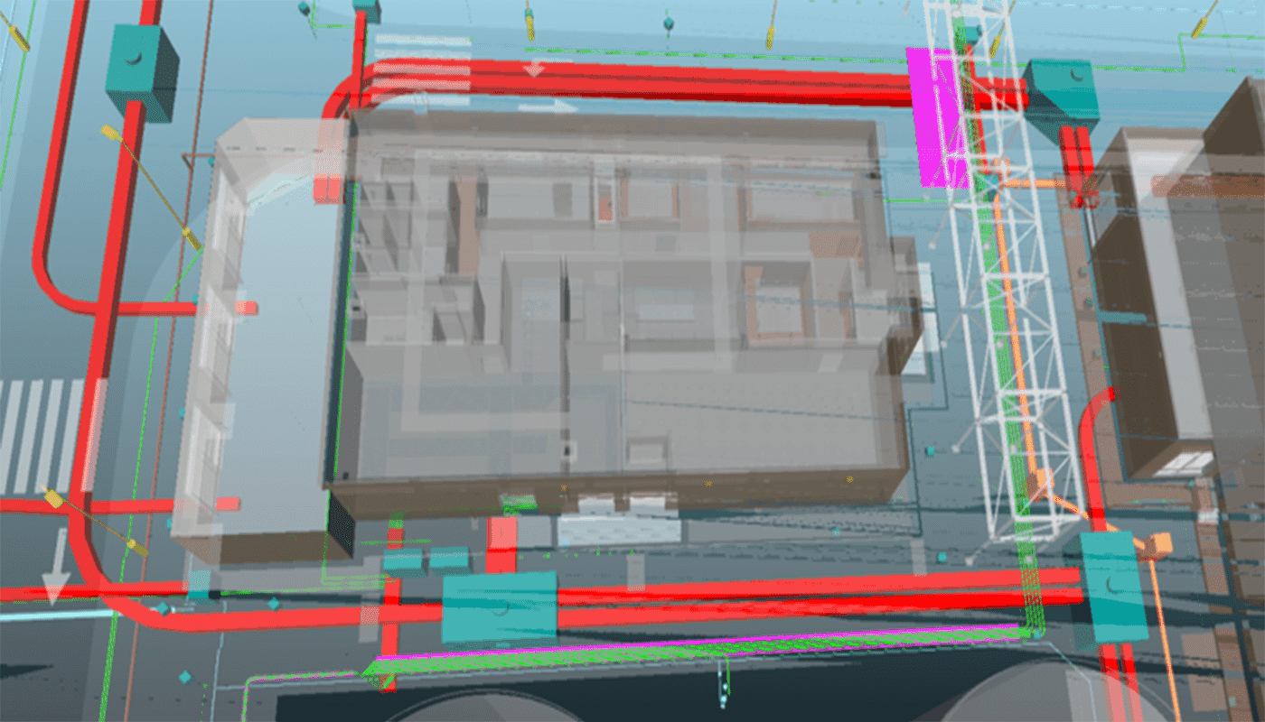Select the large teal box on bottom red pipes
The height and width of the screenshot is (722, 1265).
click(x=500, y=606)
